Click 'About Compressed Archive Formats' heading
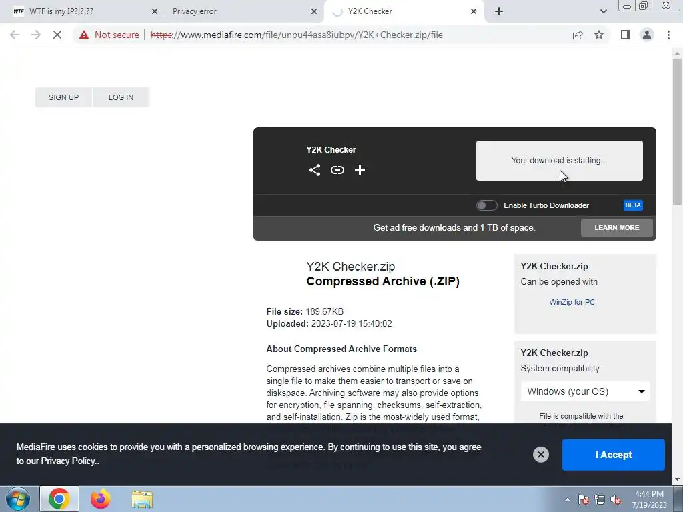 341,349
